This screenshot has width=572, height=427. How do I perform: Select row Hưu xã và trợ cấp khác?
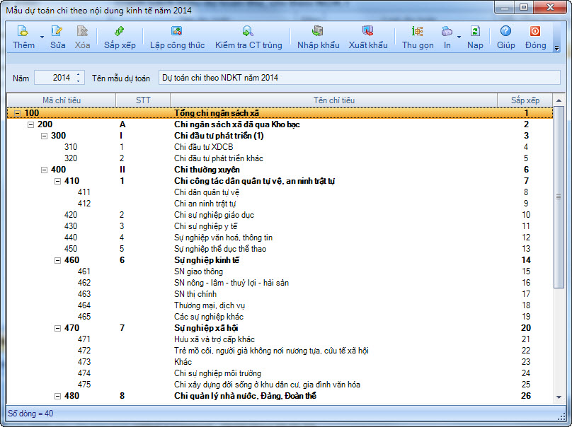click(x=280, y=339)
